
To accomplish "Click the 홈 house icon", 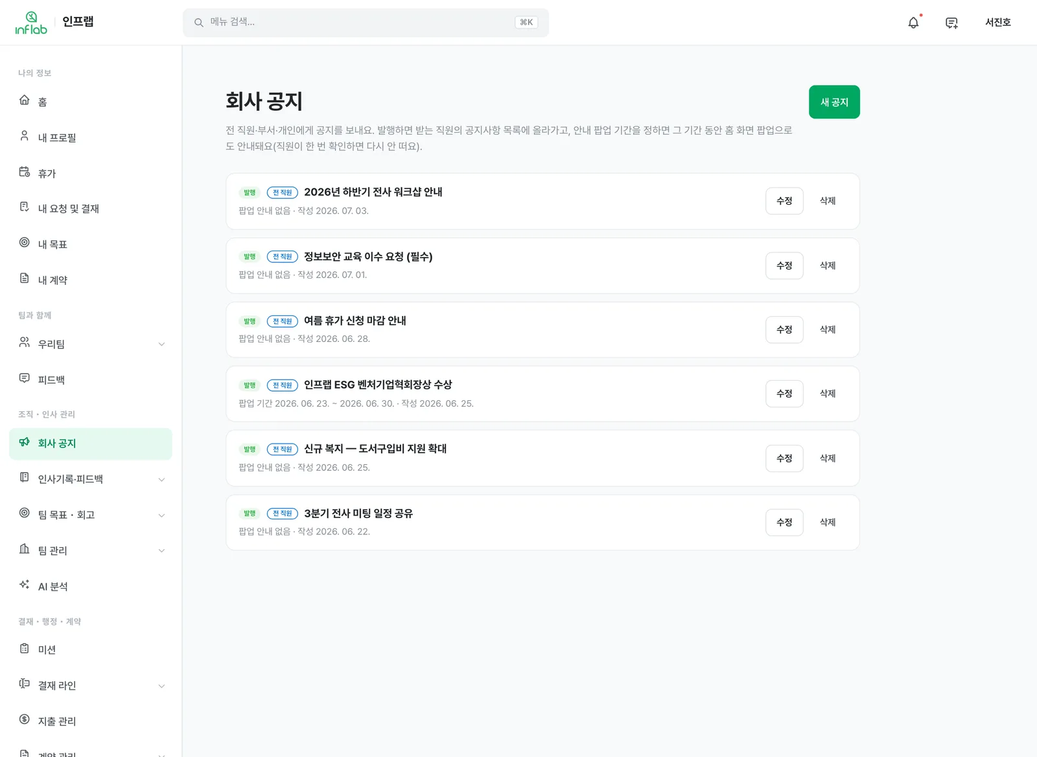I will tap(25, 100).
